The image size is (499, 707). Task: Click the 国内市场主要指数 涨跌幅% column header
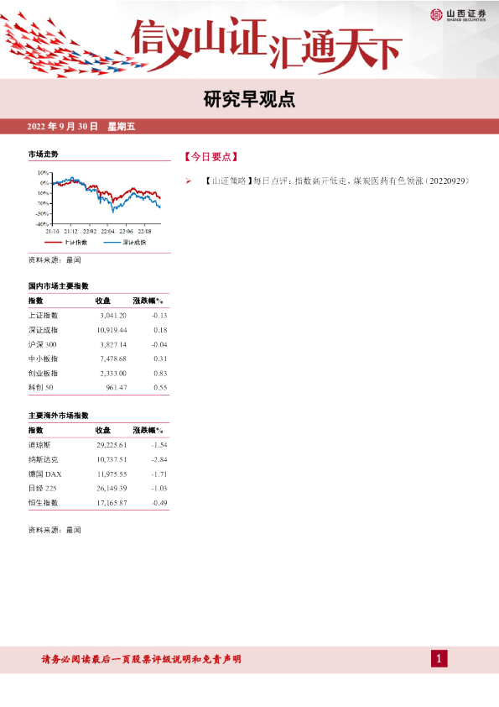tap(148, 301)
